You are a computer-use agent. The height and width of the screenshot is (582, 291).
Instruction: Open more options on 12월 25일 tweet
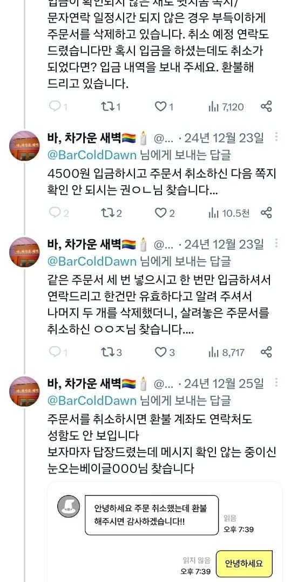point(276,382)
